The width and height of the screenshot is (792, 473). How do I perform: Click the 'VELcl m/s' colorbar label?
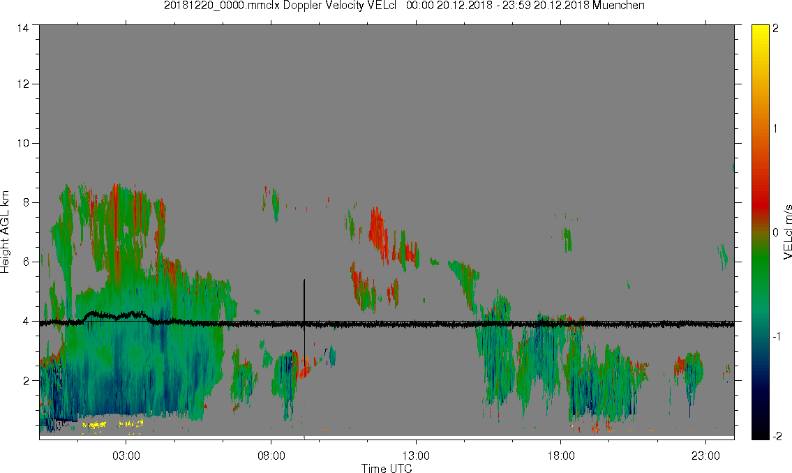tap(787, 232)
